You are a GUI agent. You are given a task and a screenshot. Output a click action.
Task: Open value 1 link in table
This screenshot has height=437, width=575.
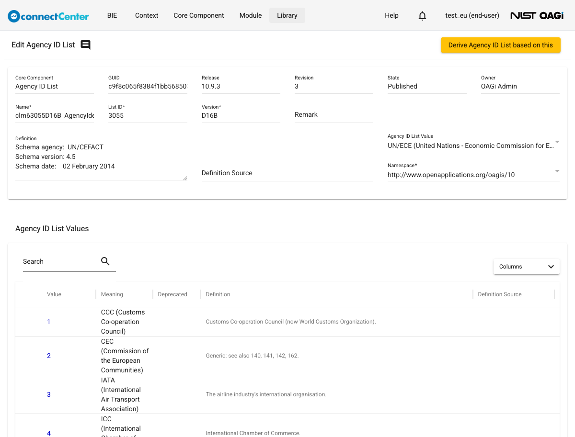pyautogui.click(x=49, y=322)
